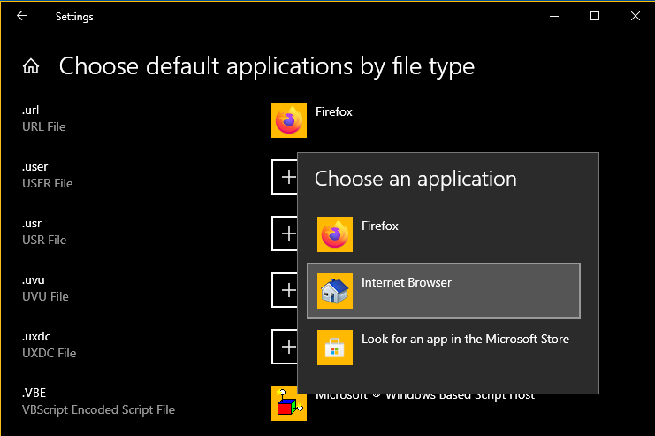Viewport: 655px width, 436px height.
Task: Click the VBScript Encoded Script File text
Action: [x=99, y=409]
